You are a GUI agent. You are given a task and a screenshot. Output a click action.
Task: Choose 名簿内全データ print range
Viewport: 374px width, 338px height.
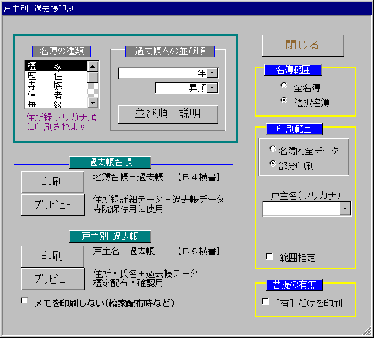coord(273,148)
